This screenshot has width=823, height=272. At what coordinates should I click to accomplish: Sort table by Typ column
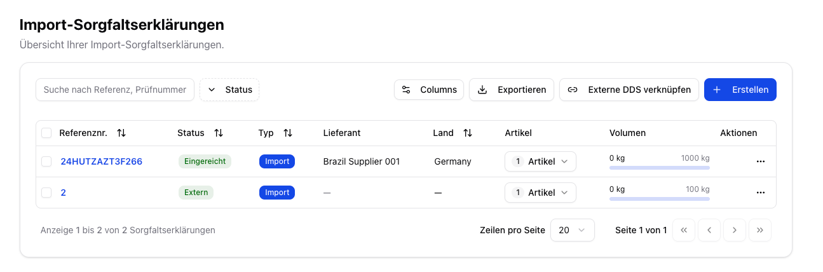[x=288, y=133]
